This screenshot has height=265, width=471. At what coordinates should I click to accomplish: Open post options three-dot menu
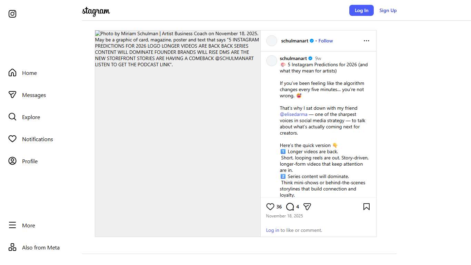pos(367,41)
